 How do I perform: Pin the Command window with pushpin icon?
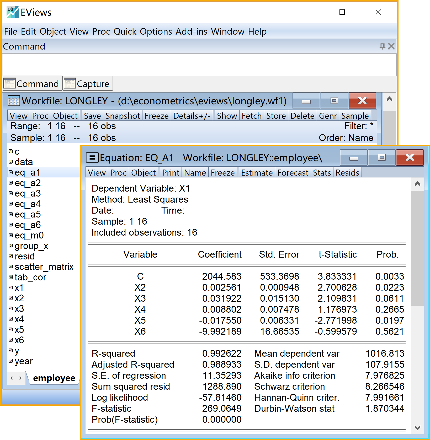click(x=382, y=46)
